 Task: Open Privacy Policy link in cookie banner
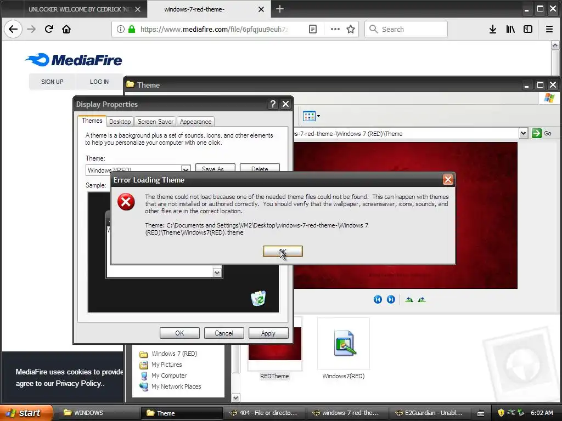click(79, 383)
